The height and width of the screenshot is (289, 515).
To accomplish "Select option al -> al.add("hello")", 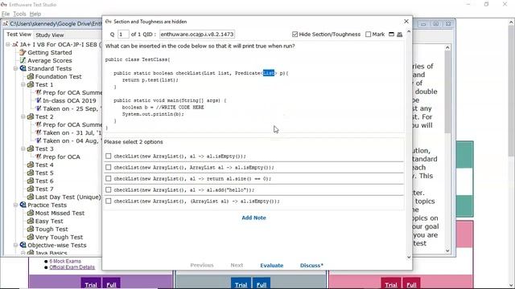I will pyautogui.click(x=109, y=189).
